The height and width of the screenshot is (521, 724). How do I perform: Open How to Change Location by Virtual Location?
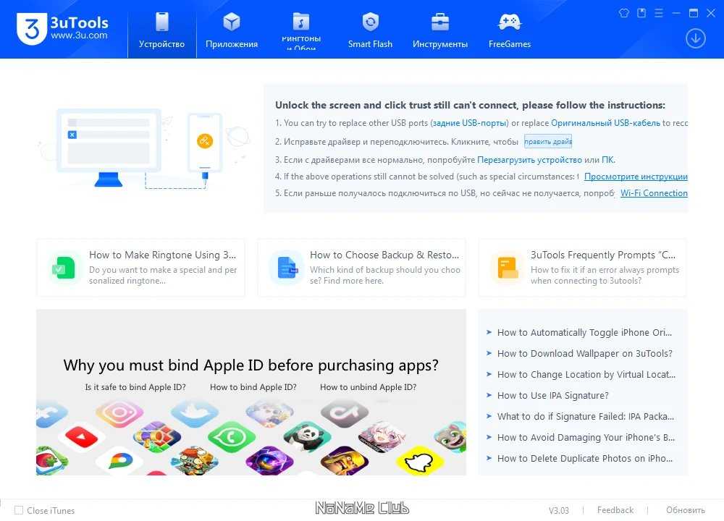586,374
